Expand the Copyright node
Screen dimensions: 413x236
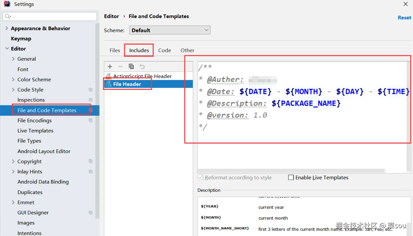click(x=13, y=161)
